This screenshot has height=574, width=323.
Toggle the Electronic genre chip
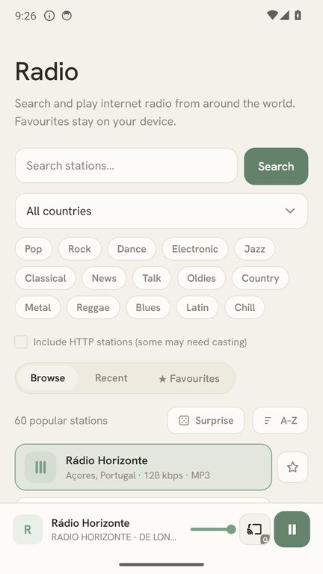pos(195,249)
